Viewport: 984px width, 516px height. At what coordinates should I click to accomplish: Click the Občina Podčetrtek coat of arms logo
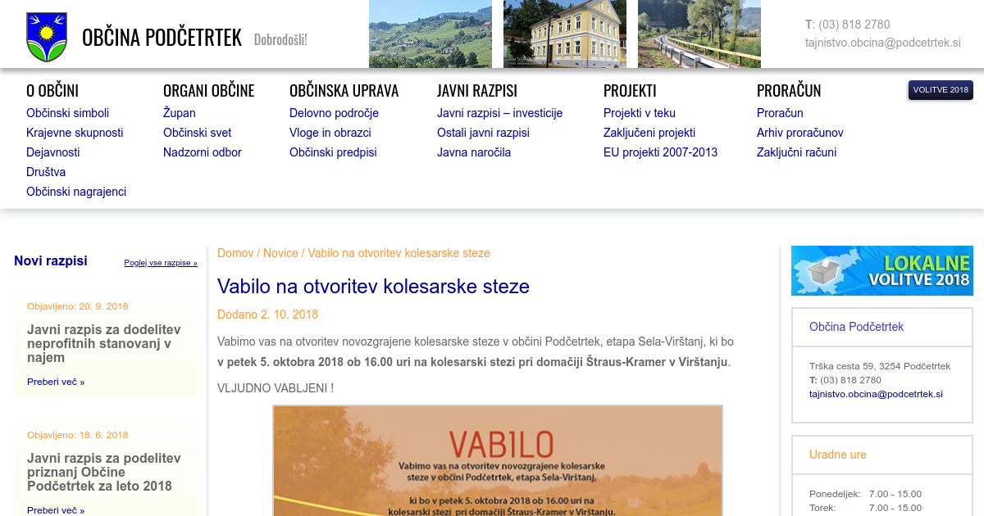[47, 37]
